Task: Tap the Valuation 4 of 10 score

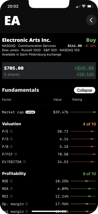Action: coord(89,124)
